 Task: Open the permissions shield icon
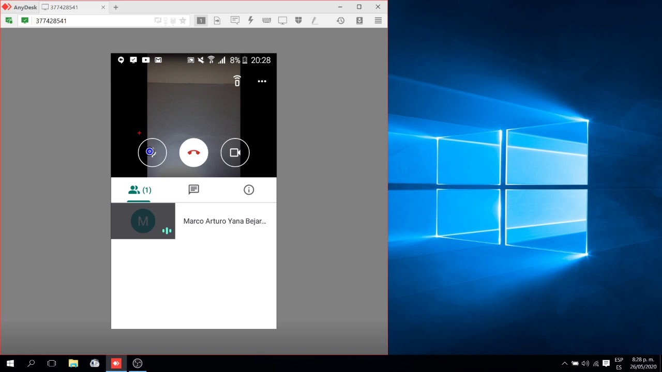298,21
